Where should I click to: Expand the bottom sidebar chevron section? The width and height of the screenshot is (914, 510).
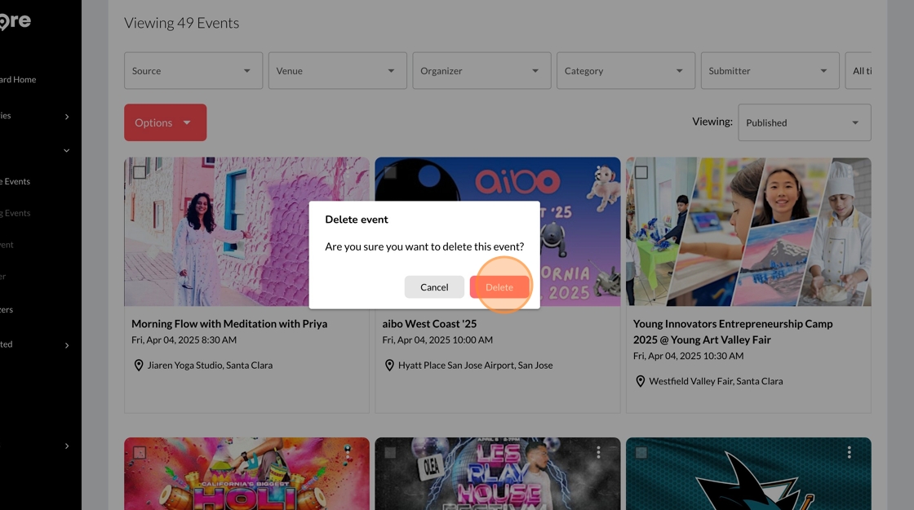[66, 446]
